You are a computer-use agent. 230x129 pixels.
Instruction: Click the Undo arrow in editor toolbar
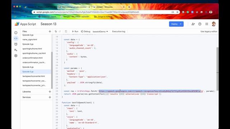pyautogui.click(x=56, y=32)
